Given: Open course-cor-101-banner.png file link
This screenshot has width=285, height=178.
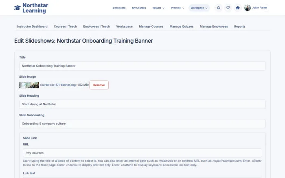Looking at the screenshot, I should pos(58,85).
